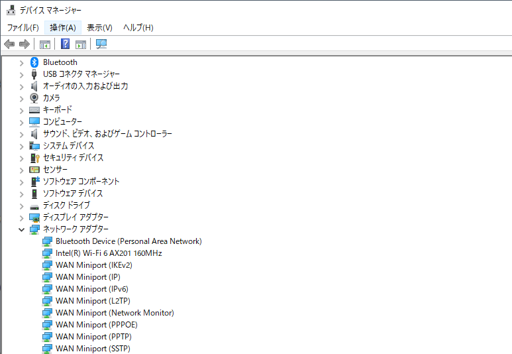
Task: Click the keyboard icon beside キーボード
Action: tap(34, 110)
